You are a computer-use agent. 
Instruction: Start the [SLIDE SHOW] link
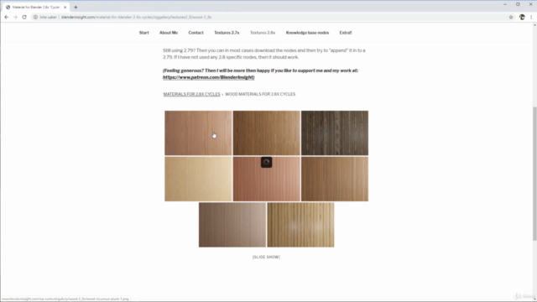coord(266,258)
